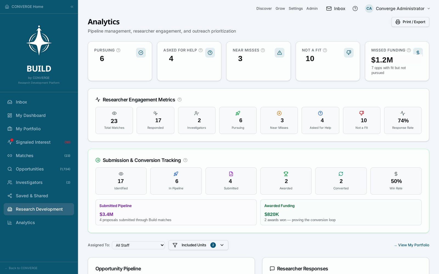
Task: Click the Print / Export button
Action: 410,22
